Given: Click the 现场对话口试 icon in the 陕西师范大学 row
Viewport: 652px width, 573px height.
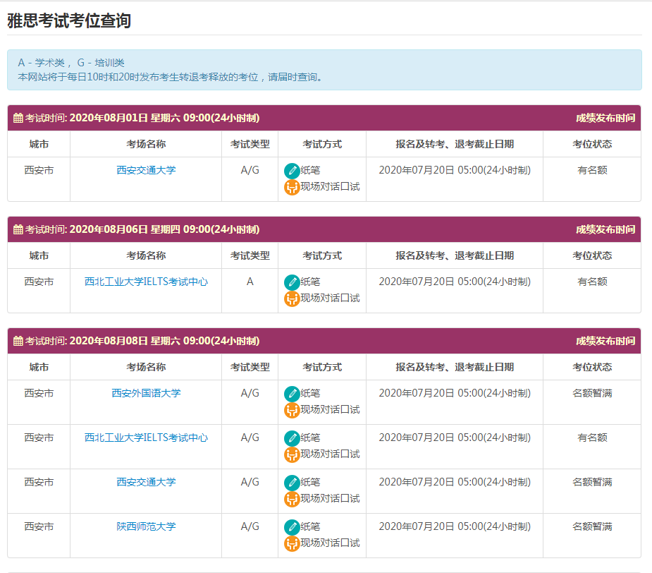Looking at the screenshot, I should (292, 543).
